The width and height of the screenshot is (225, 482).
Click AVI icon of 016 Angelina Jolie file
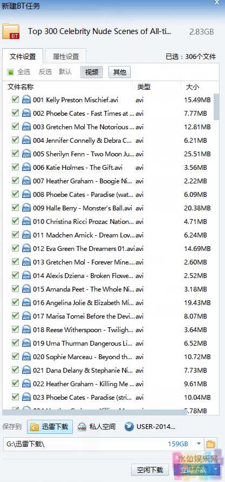coord(26,303)
